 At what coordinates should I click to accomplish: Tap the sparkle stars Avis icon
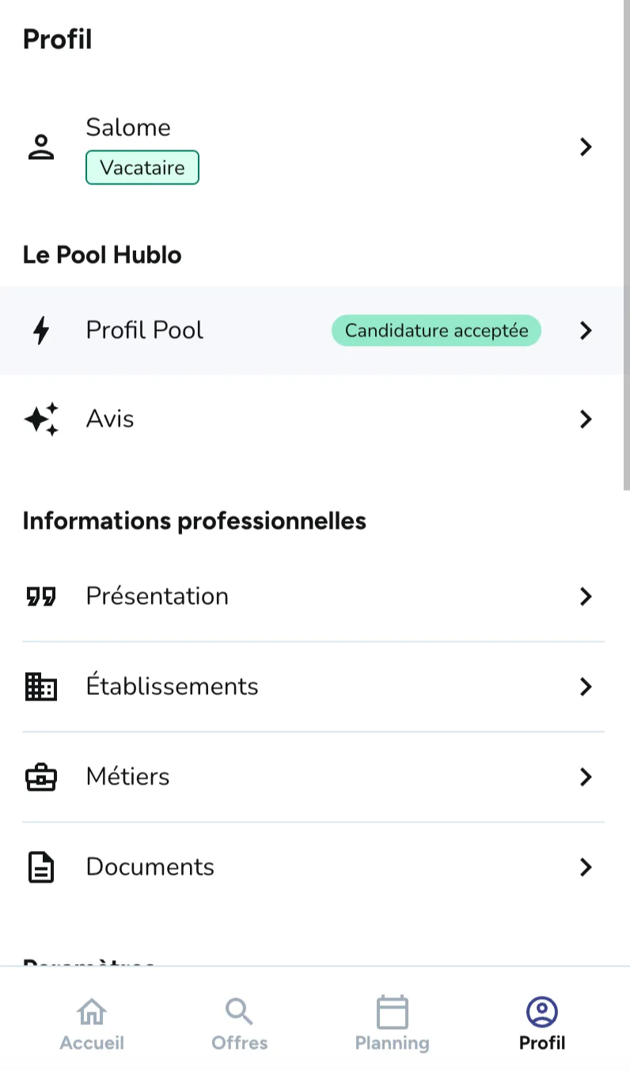pos(41,419)
